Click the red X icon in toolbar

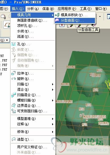[x=62, y=25]
